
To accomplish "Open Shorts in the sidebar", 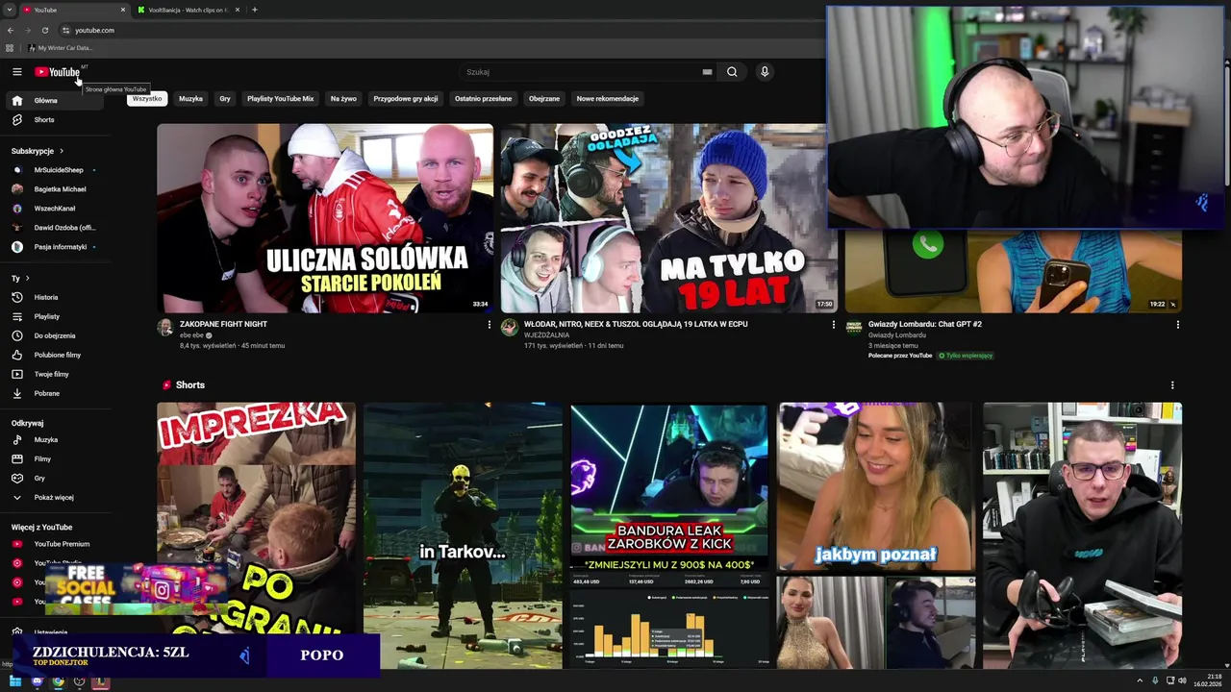I will [x=56, y=120].
